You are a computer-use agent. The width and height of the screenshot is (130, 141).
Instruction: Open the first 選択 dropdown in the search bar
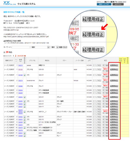(40, 47)
